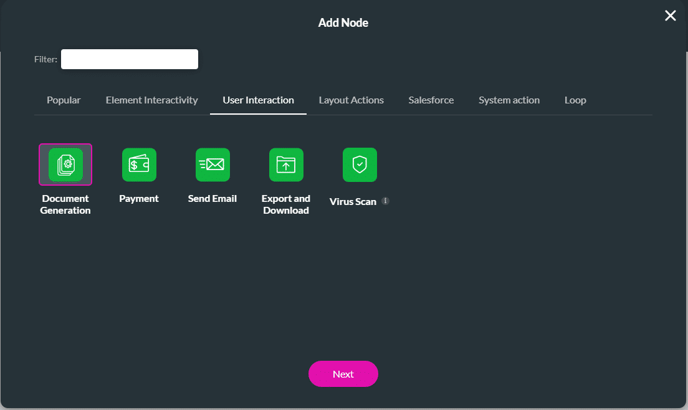
Task: Switch to the System action tab
Action: pyautogui.click(x=509, y=100)
